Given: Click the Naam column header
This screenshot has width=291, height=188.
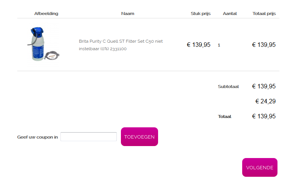Looking at the screenshot, I should (128, 13).
